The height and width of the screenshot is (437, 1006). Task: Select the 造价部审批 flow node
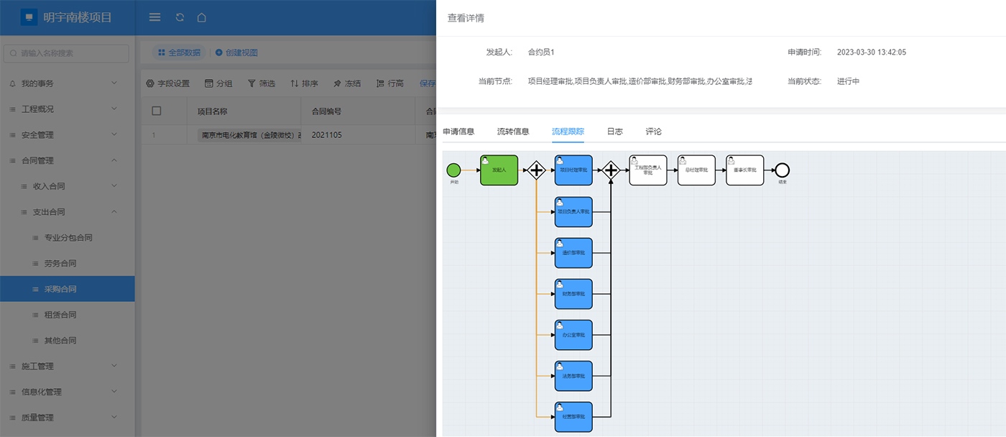573,253
